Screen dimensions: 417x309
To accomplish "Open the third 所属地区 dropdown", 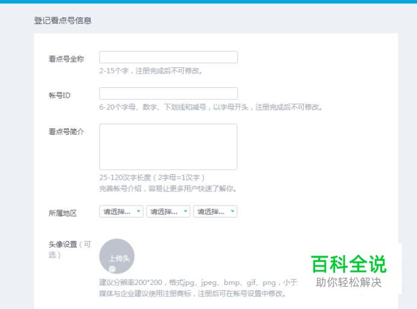I will click(x=215, y=211).
